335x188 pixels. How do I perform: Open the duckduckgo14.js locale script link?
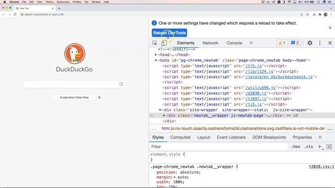tap(279, 77)
